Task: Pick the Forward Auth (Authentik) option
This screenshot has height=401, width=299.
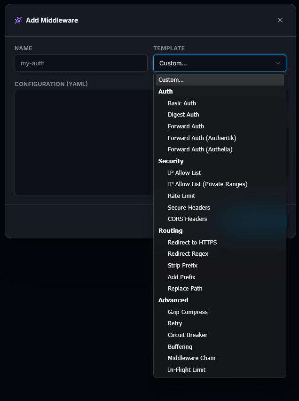Action: 202,138
